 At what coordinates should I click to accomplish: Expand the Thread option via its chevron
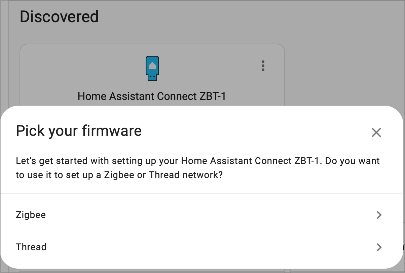coord(379,247)
